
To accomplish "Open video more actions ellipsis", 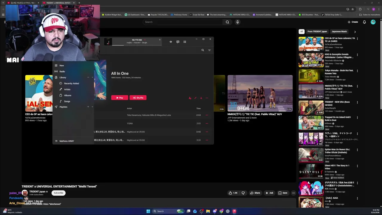I will pyautogui.click(x=293, y=193).
